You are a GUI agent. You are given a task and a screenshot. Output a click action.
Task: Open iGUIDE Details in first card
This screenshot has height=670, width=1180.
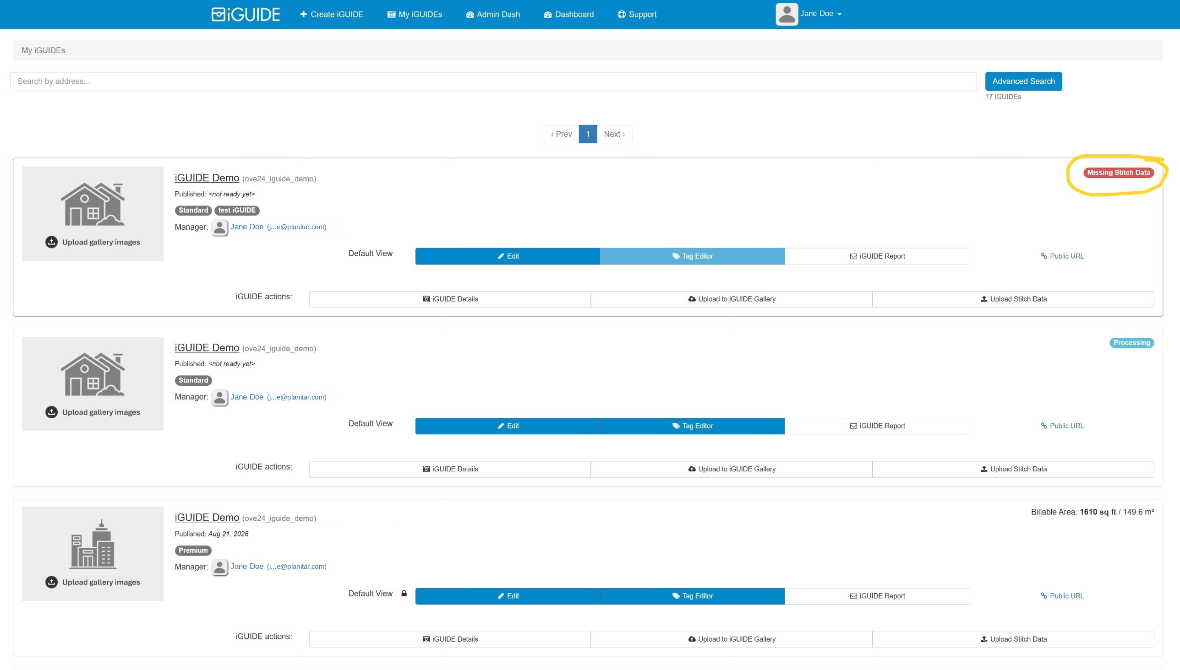click(450, 299)
